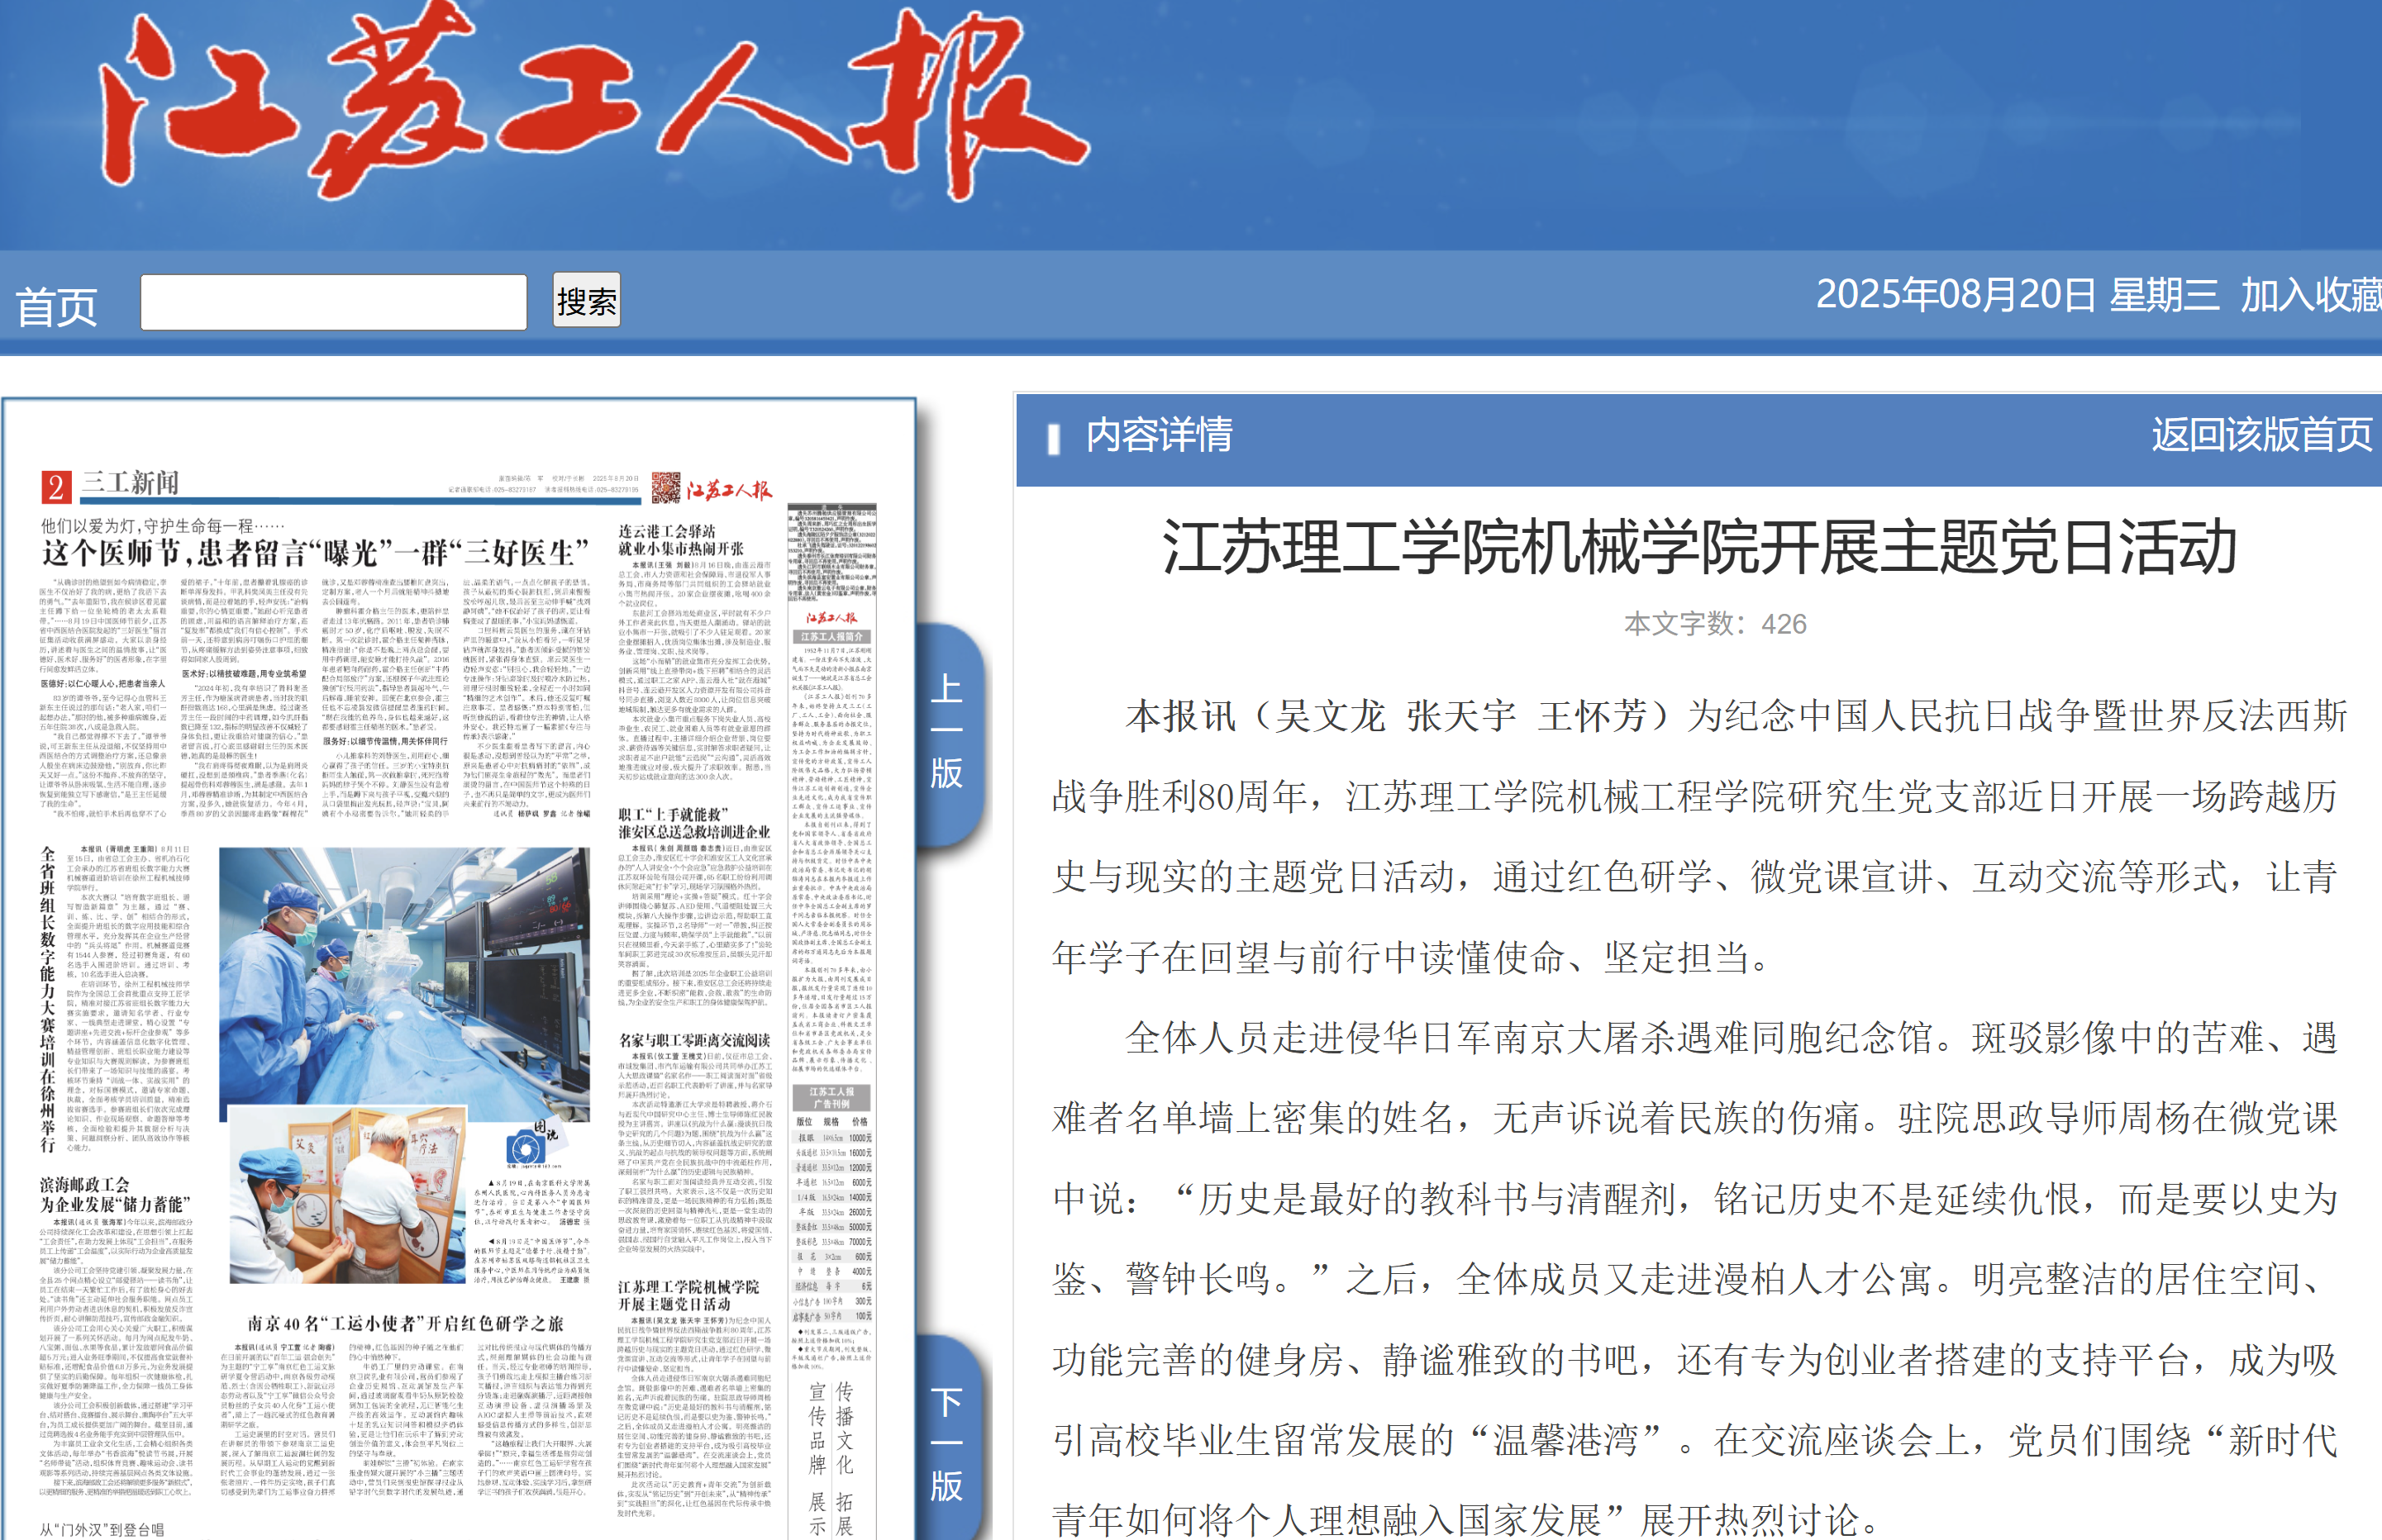Image resolution: width=2382 pixels, height=1540 pixels.
Task: Click the red page number 2 badge
Action: pyautogui.click(x=55, y=487)
